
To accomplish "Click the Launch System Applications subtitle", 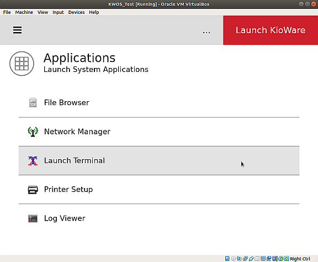I will pyautogui.click(x=96, y=70).
